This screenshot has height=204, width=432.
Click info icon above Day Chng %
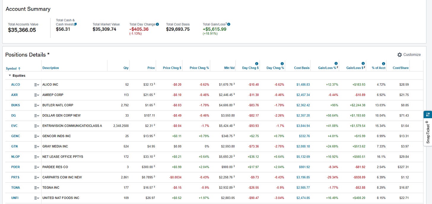click(282, 64)
